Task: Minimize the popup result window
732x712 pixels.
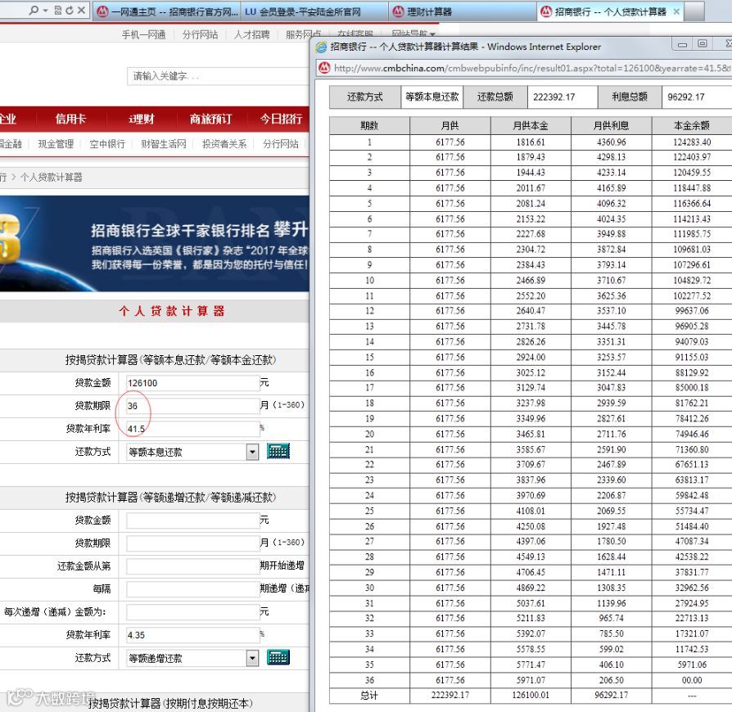Action: (x=683, y=44)
